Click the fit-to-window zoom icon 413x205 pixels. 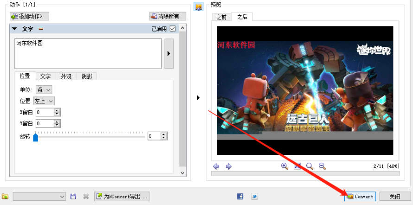click(x=297, y=166)
